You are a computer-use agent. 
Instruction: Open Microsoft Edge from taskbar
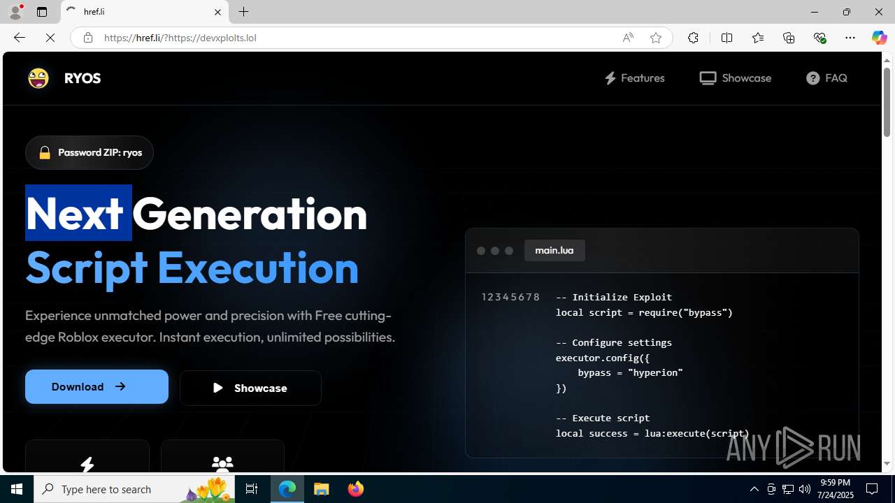[x=287, y=489]
